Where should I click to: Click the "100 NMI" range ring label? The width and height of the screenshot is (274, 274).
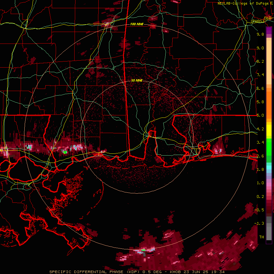pyautogui.click(x=137, y=24)
